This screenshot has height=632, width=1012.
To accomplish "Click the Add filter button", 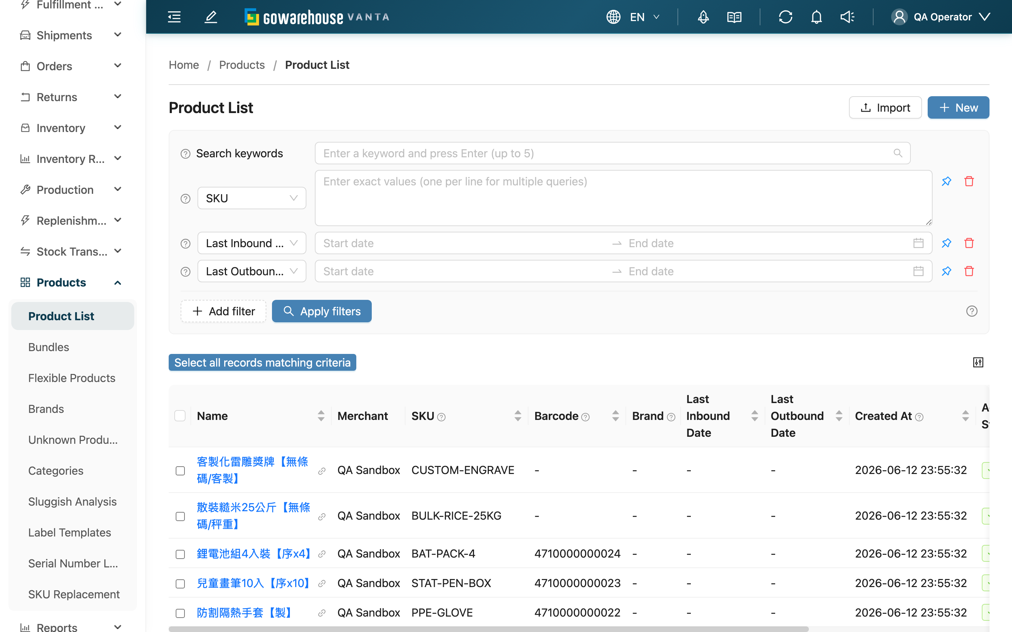I will pos(223,311).
